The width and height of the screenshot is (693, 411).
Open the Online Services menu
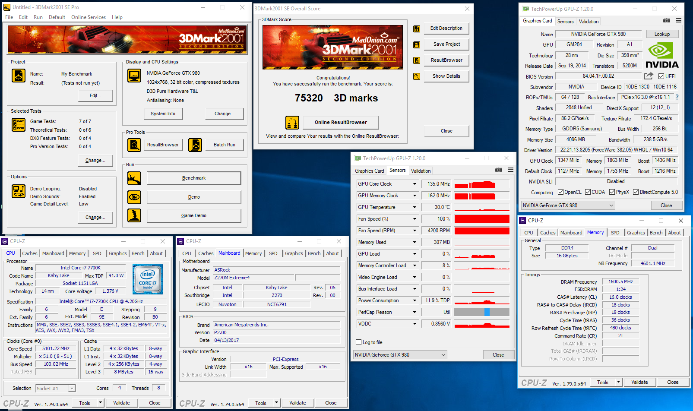89,17
